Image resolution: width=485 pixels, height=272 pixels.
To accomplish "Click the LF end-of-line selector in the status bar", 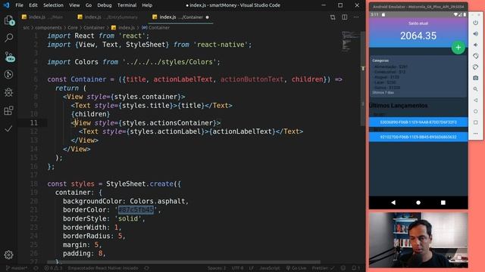I will coord(251,268).
